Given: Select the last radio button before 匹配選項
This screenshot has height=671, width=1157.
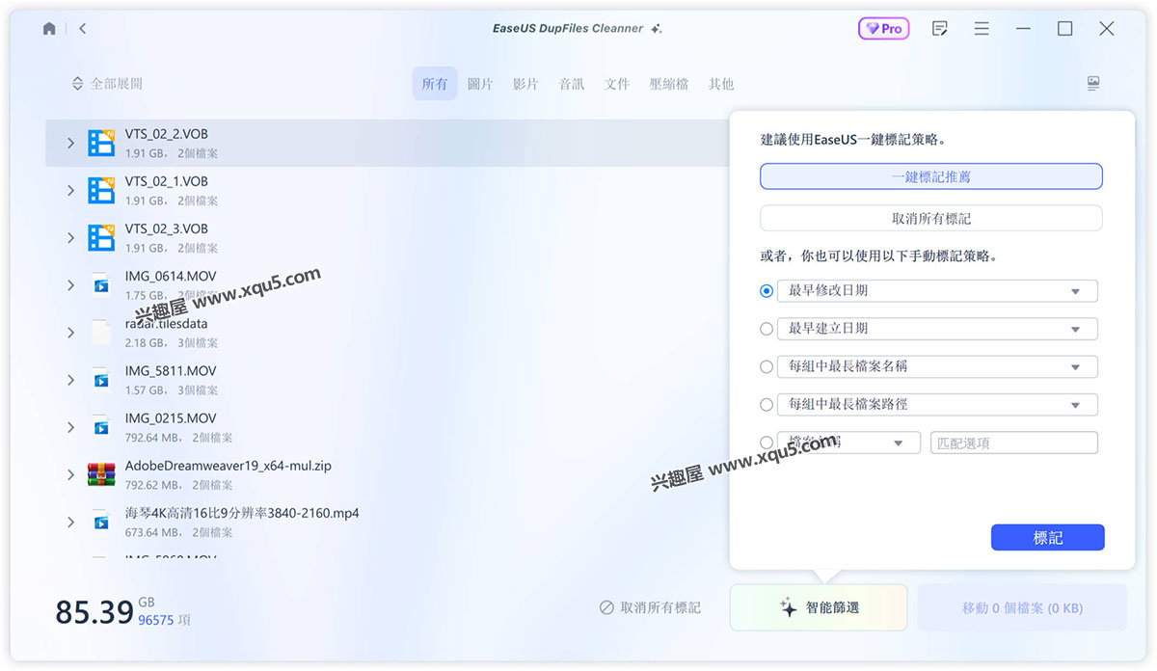Looking at the screenshot, I should point(767,443).
